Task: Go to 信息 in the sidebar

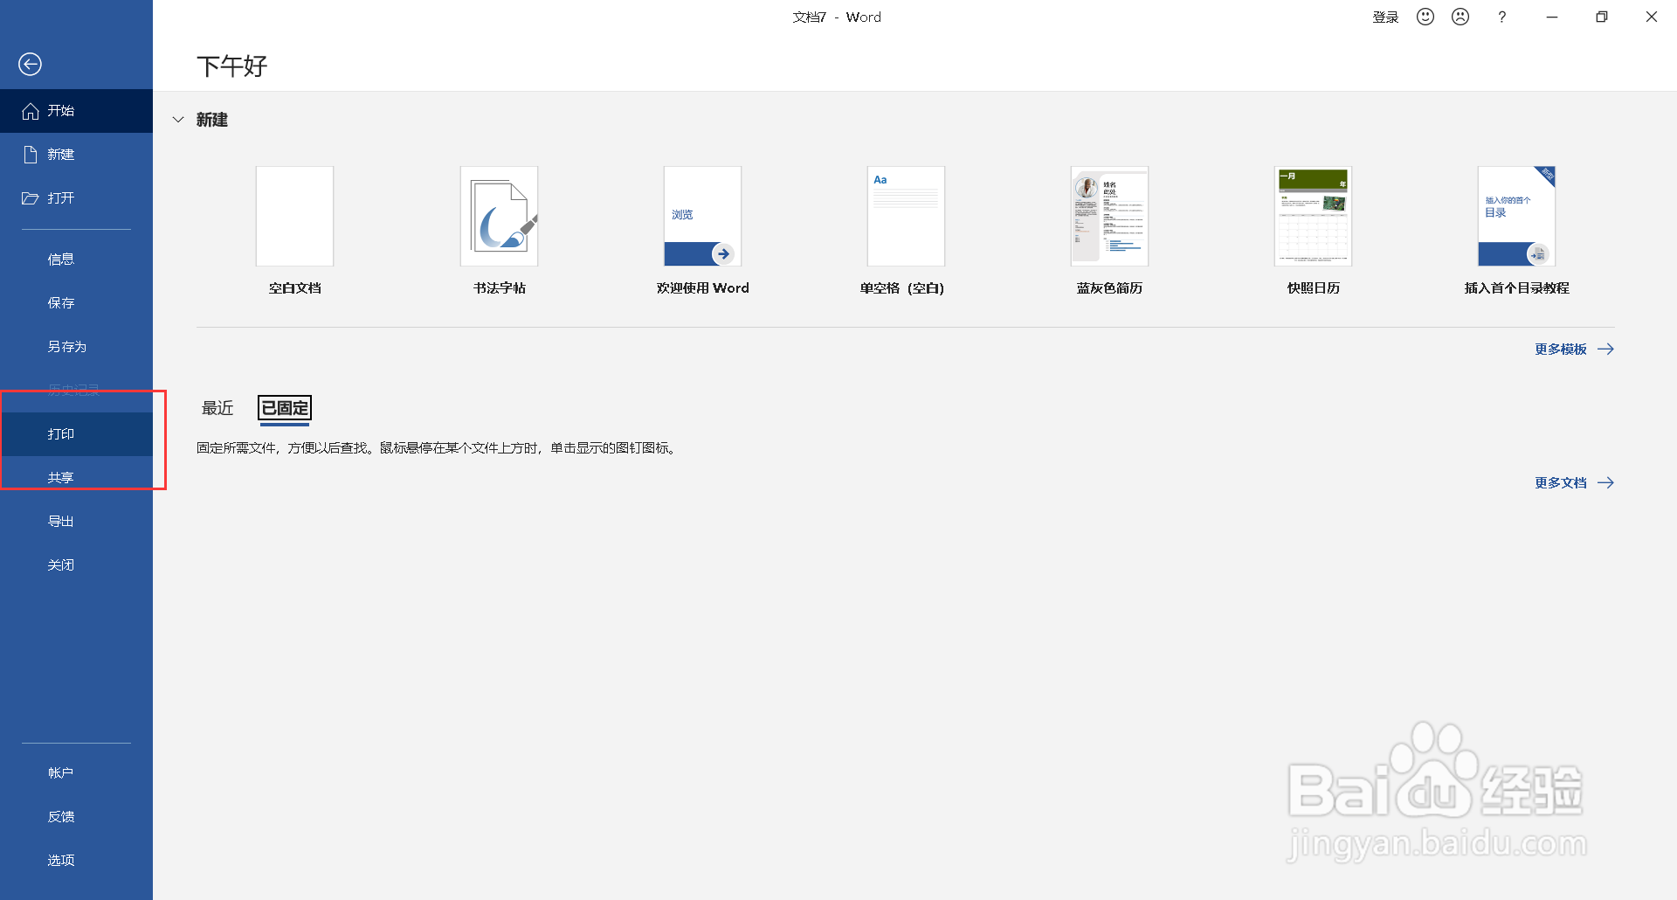Action: (76, 260)
